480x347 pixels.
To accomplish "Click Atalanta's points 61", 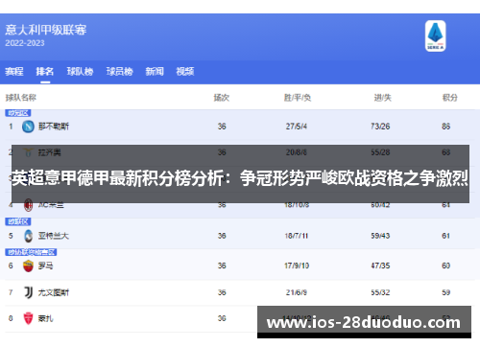I will point(446,236).
